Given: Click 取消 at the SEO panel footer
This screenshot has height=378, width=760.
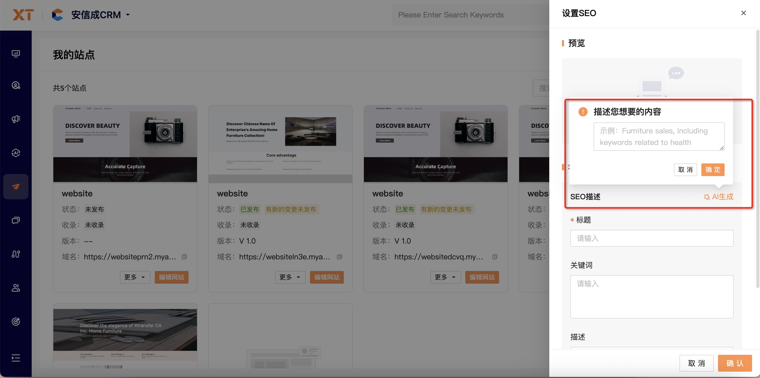Looking at the screenshot, I should click(696, 363).
